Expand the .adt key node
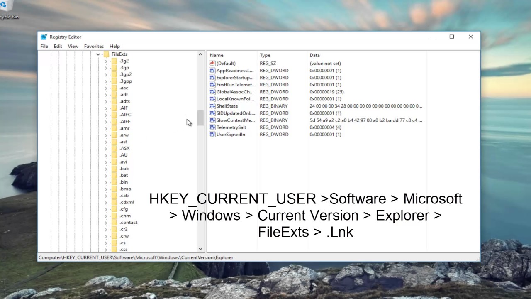 [x=106, y=95]
